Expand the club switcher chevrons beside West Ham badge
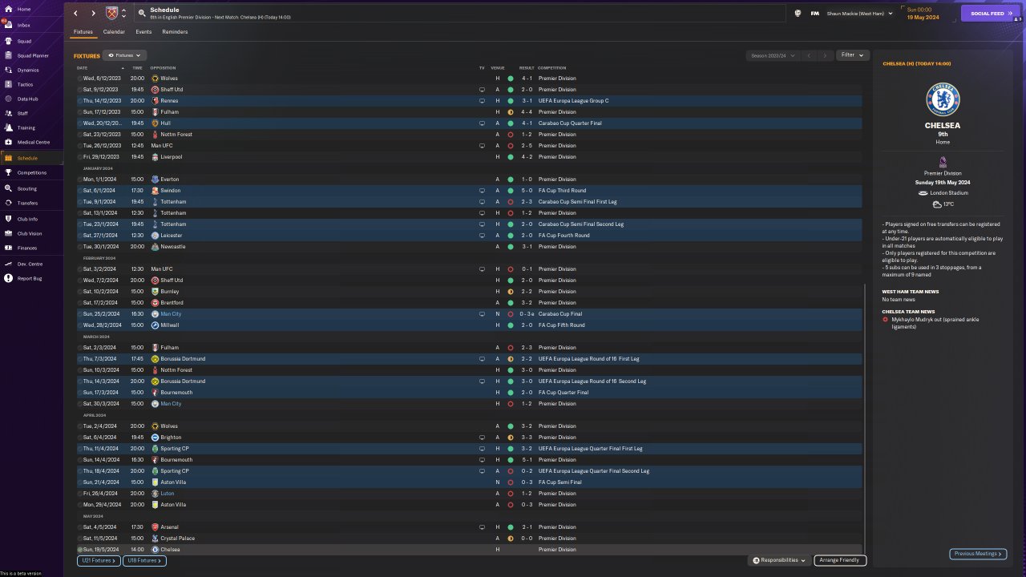This screenshot has width=1026, height=577. coord(123,13)
